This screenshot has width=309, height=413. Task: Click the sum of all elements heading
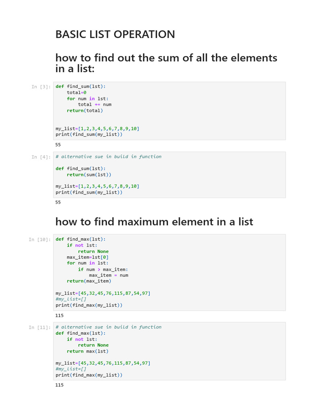coord(166,63)
